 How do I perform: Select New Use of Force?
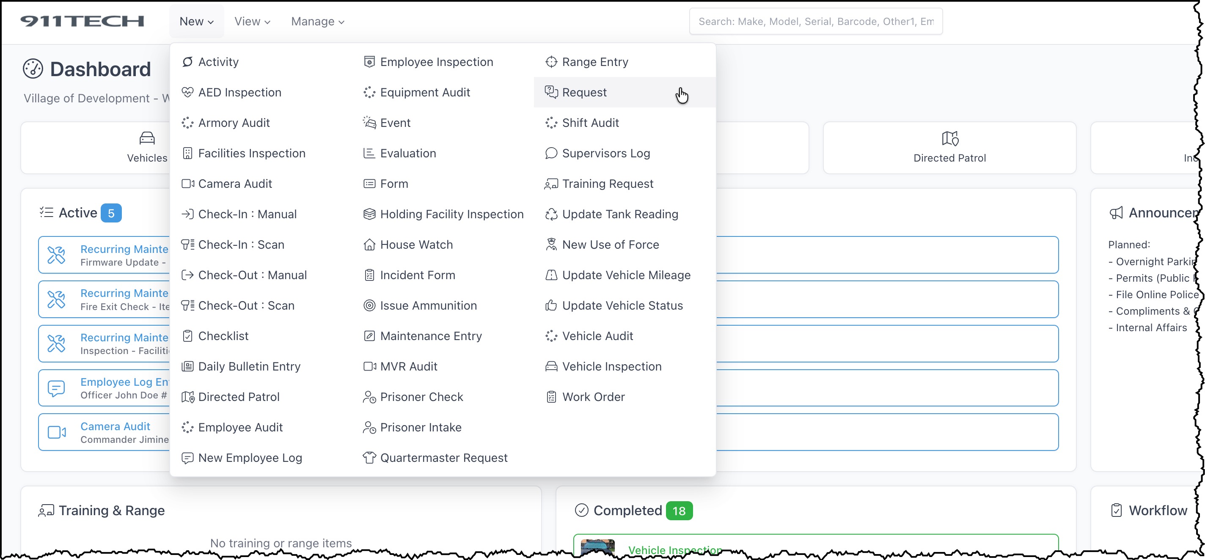610,244
